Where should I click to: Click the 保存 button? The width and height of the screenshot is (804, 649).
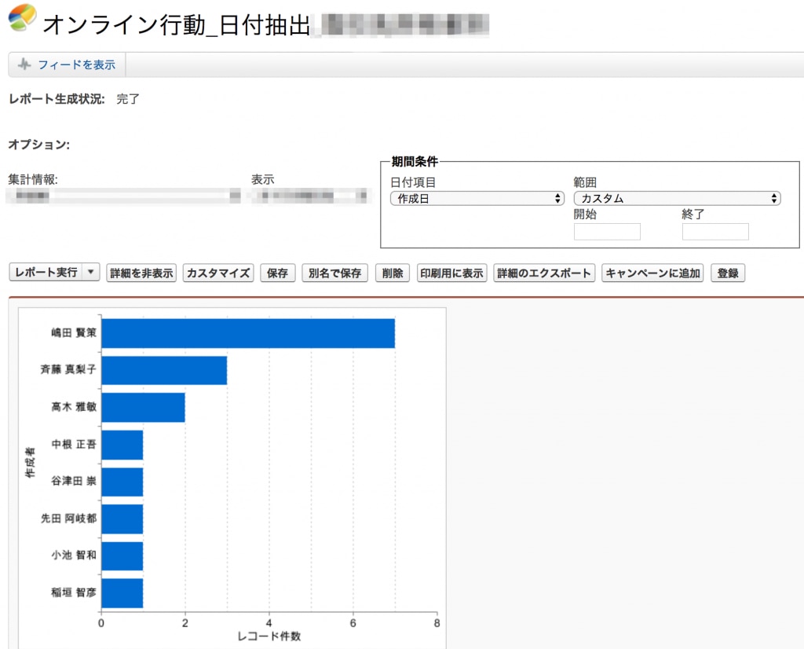pos(277,273)
